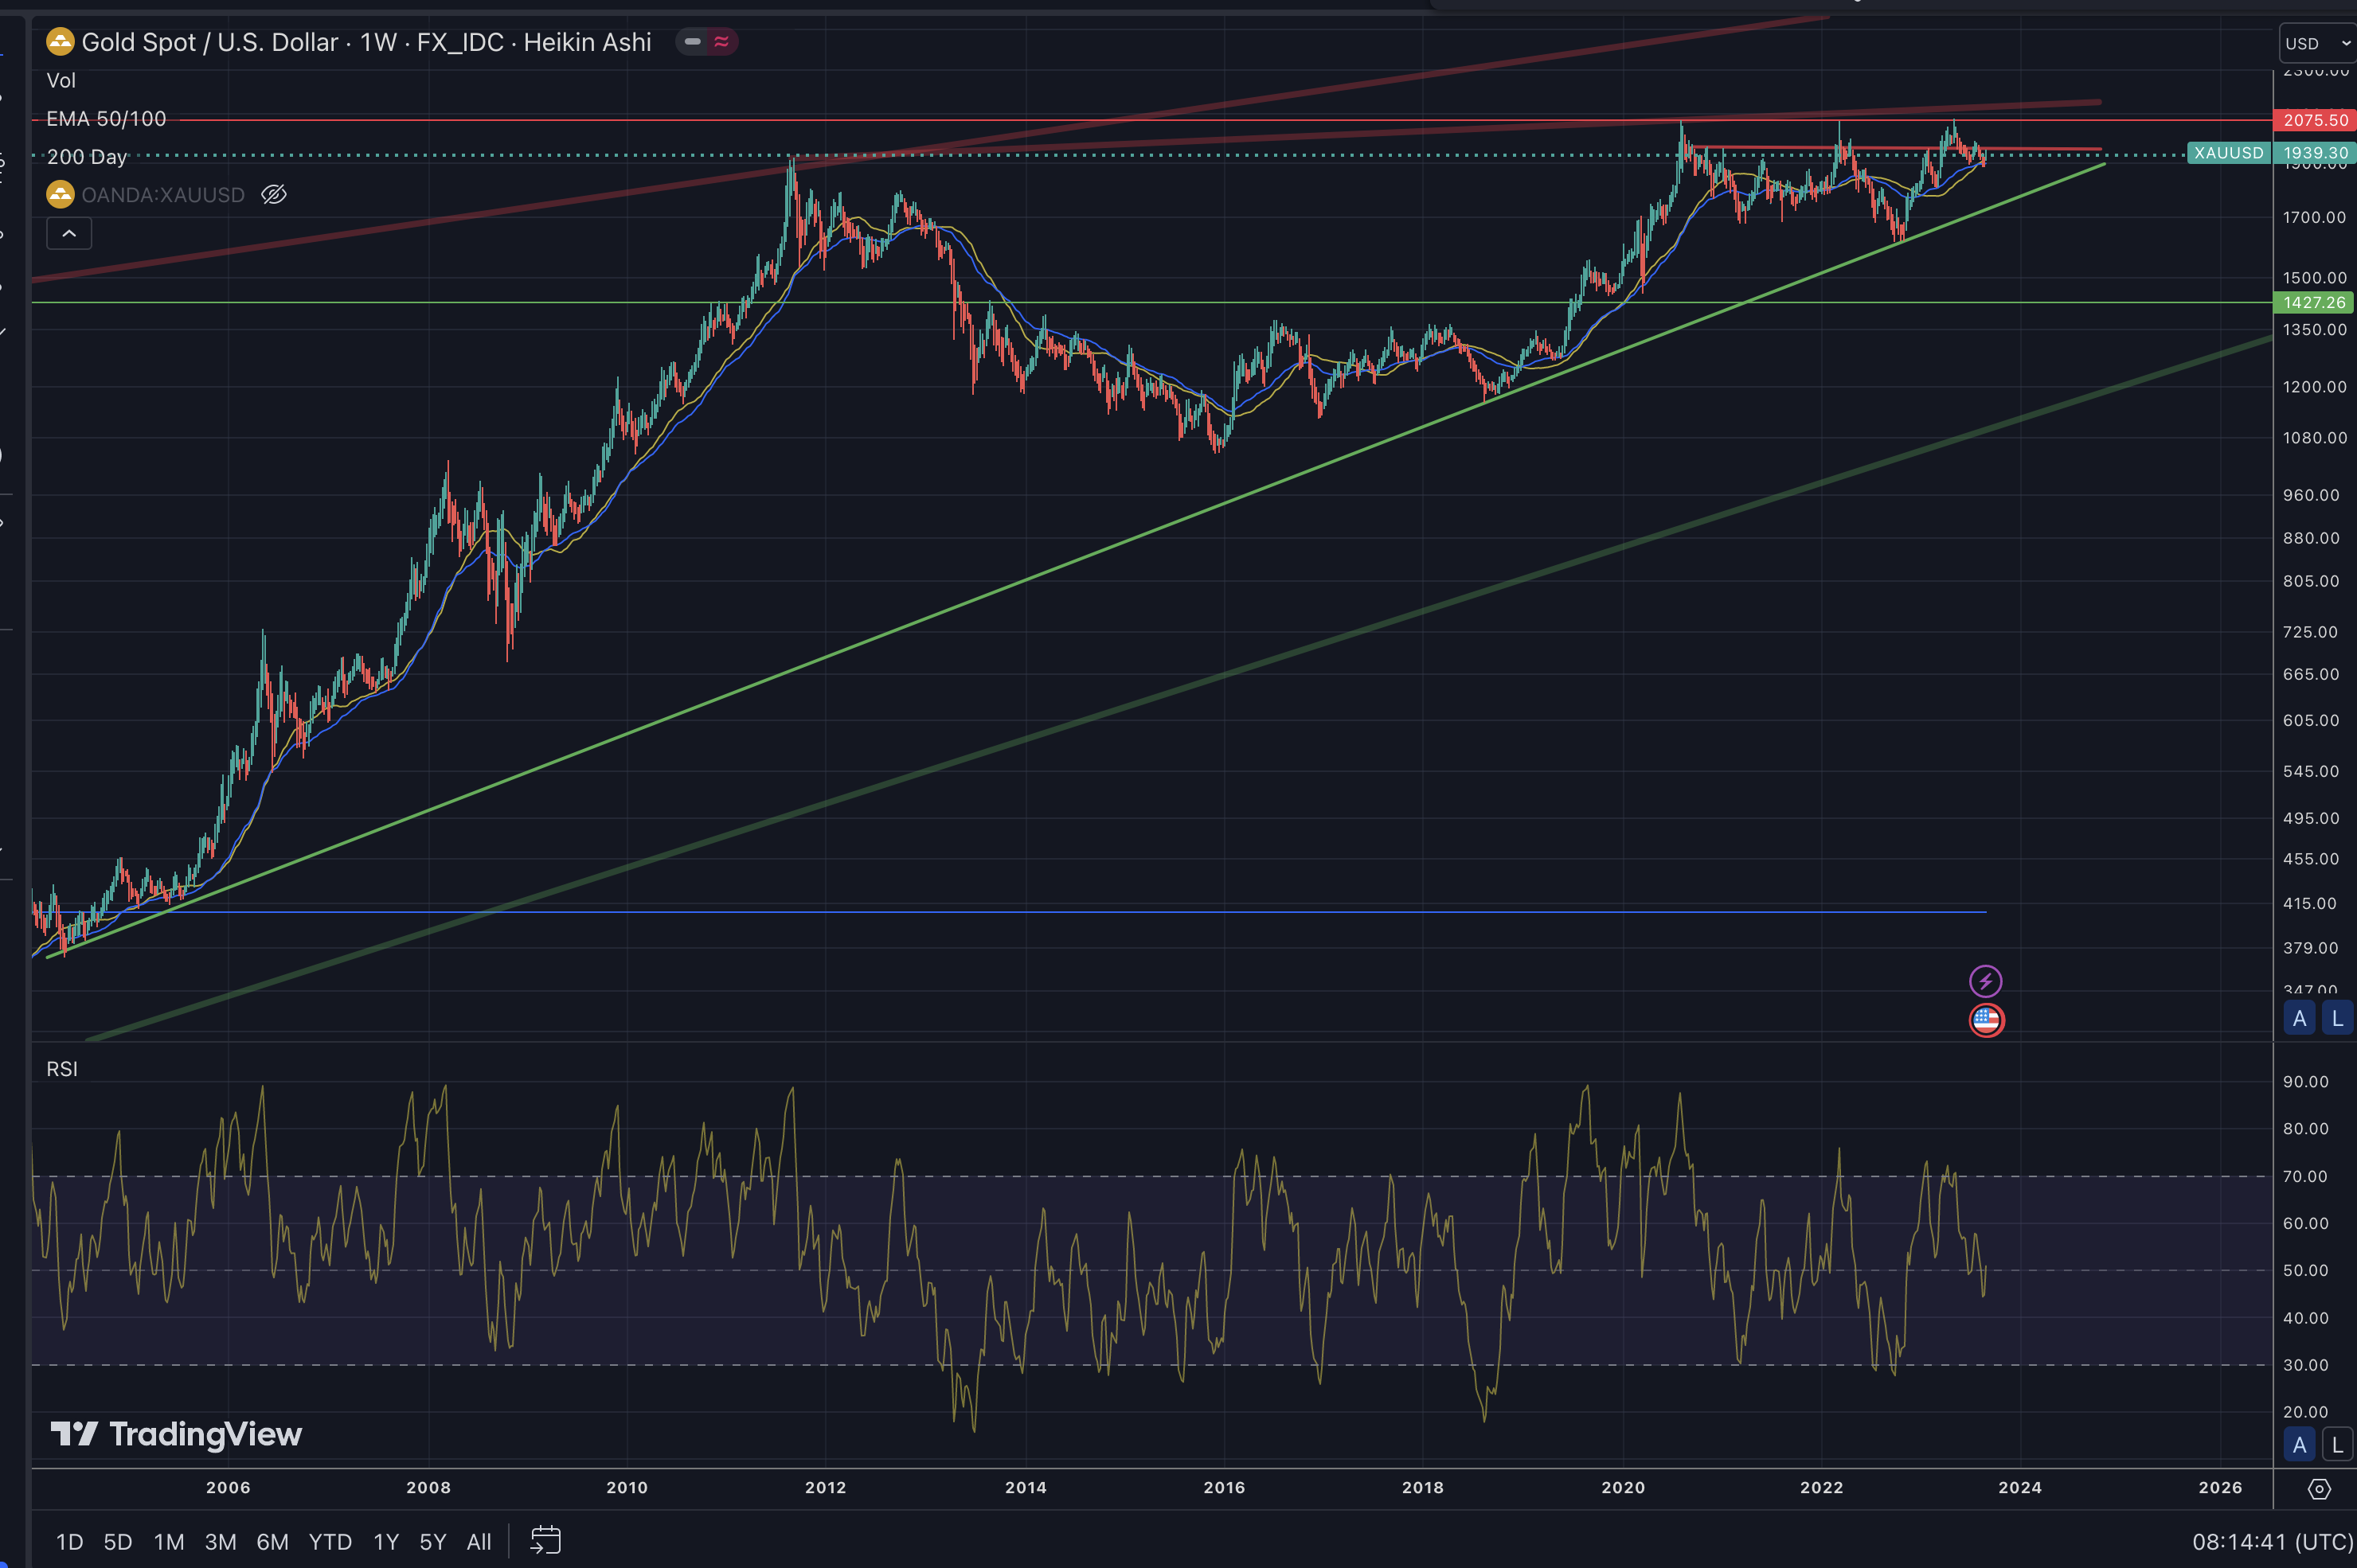Click the US flag economic event marker
The height and width of the screenshot is (1568, 2357).
pyautogui.click(x=1986, y=1020)
